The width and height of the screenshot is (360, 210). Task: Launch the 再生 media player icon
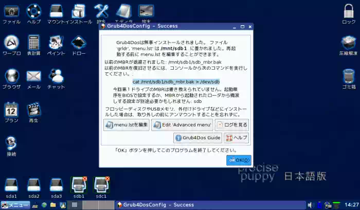(34, 110)
